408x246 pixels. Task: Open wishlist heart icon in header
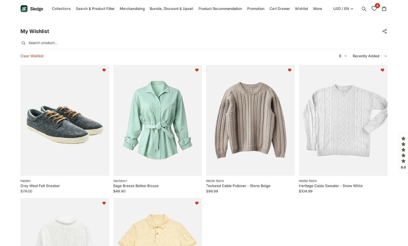pyautogui.click(x=374, y=9)
